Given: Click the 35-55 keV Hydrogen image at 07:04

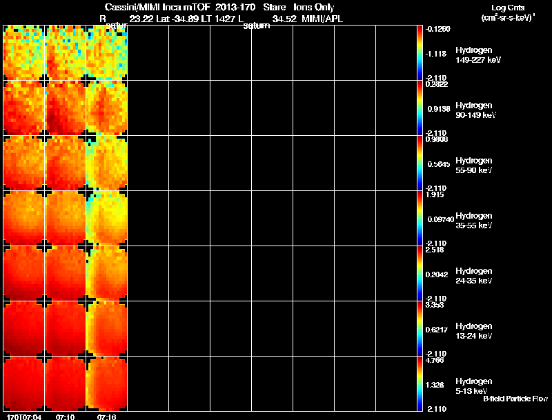Looking at the screenshot, I should [24, 218].
